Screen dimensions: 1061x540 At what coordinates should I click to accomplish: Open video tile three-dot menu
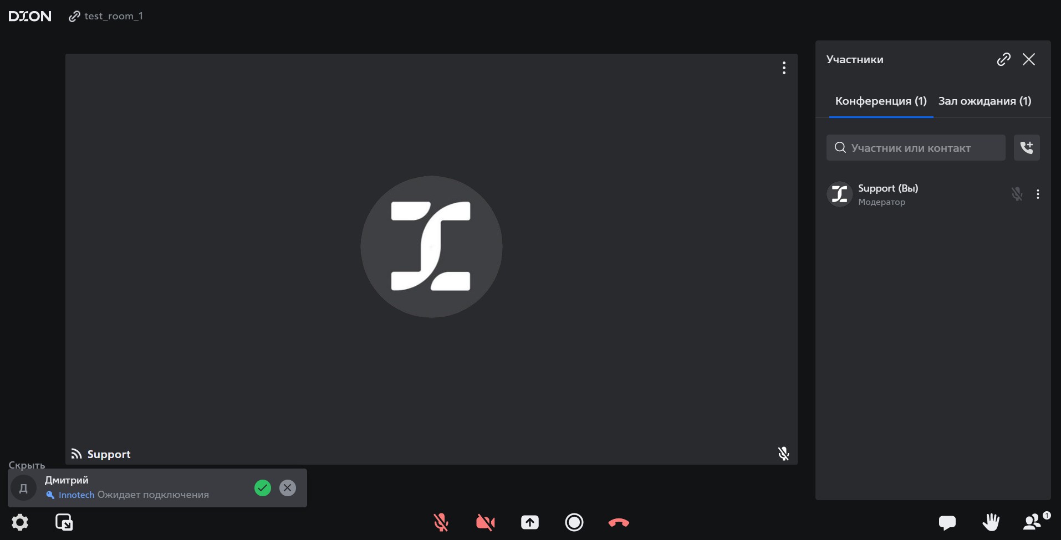pos(784,68)
